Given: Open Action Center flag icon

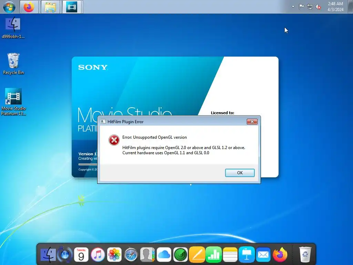Looking at the screenshot, I should (x=301, y=7).
